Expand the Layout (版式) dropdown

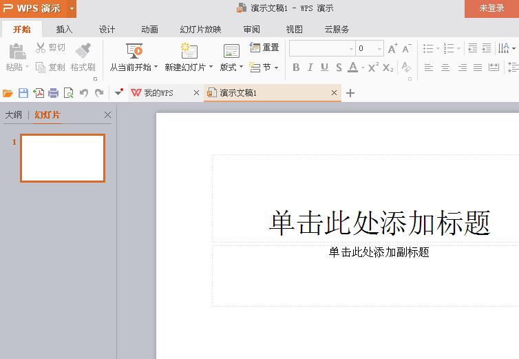[241, 68]
